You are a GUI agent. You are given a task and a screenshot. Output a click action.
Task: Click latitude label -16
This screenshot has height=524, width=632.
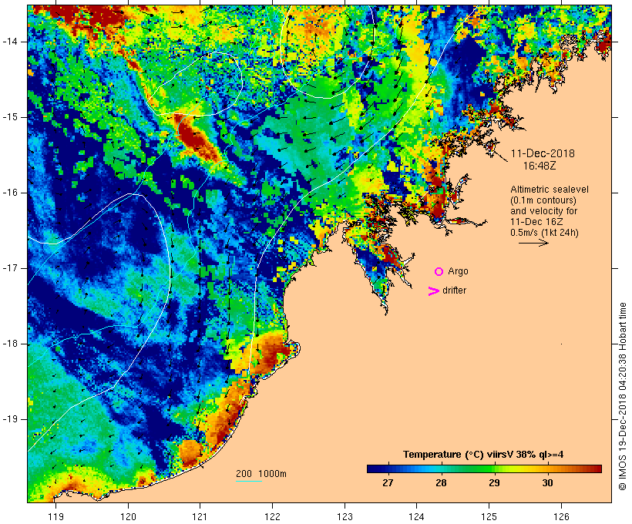coord(9,193)
